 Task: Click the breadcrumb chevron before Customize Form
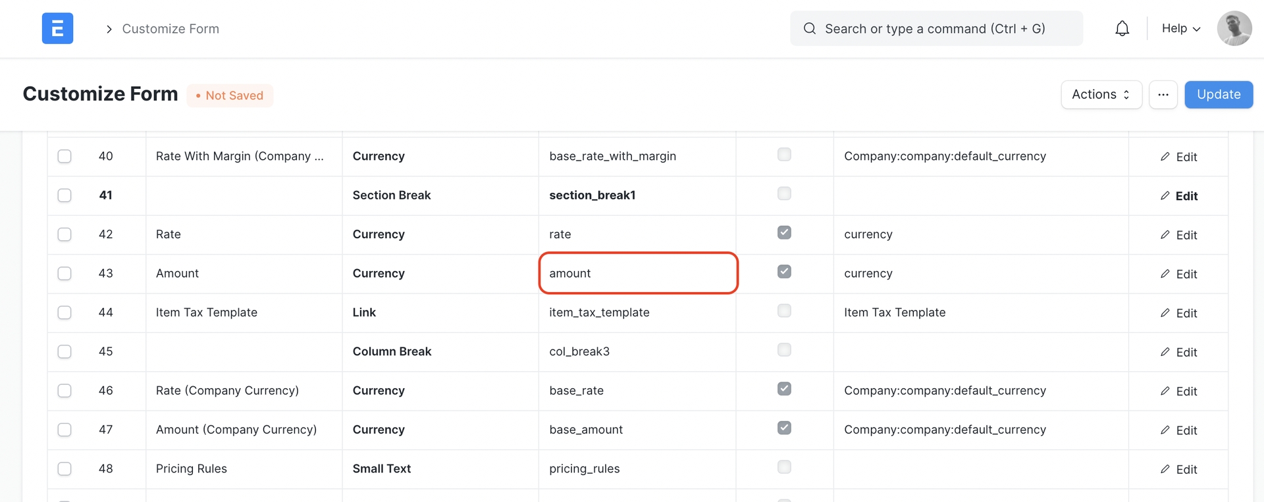(x=109, y=29)
